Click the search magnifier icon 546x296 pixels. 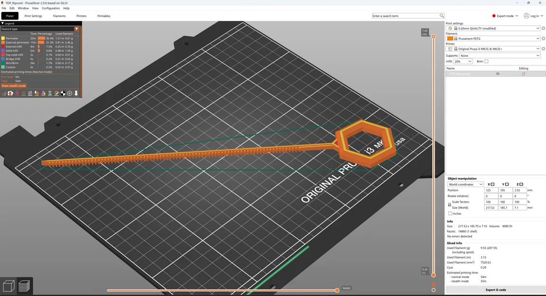coord(442,16)
